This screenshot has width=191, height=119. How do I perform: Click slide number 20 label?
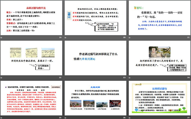pos(124,37)
